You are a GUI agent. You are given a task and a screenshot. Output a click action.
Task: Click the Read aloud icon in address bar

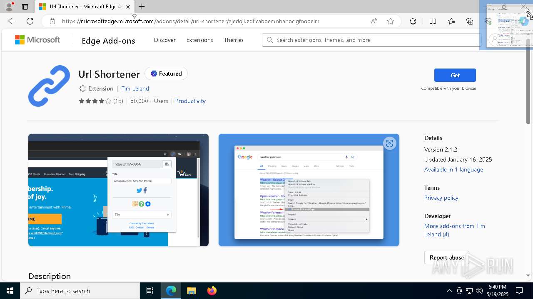(374, 21)
